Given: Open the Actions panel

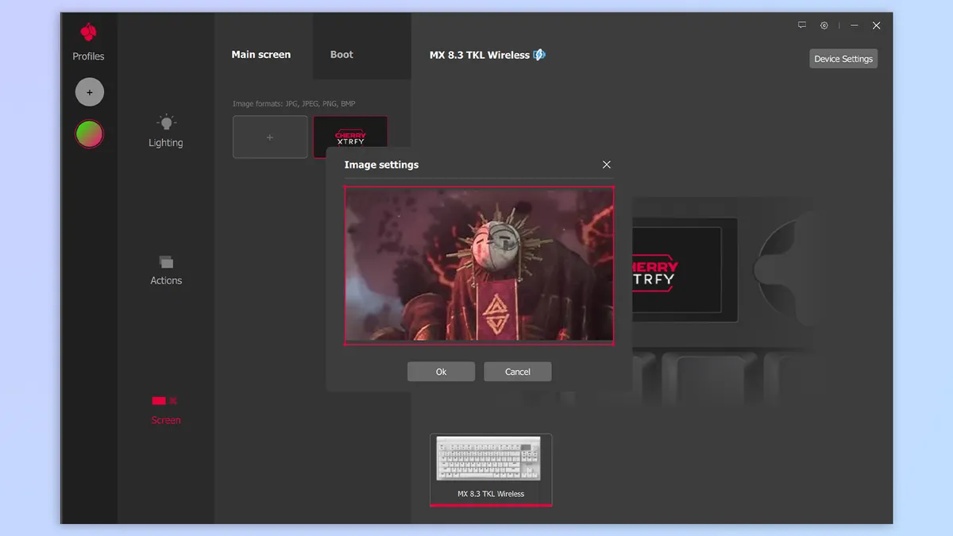Looking at the screenshot, I should click(x=166, y=270).
